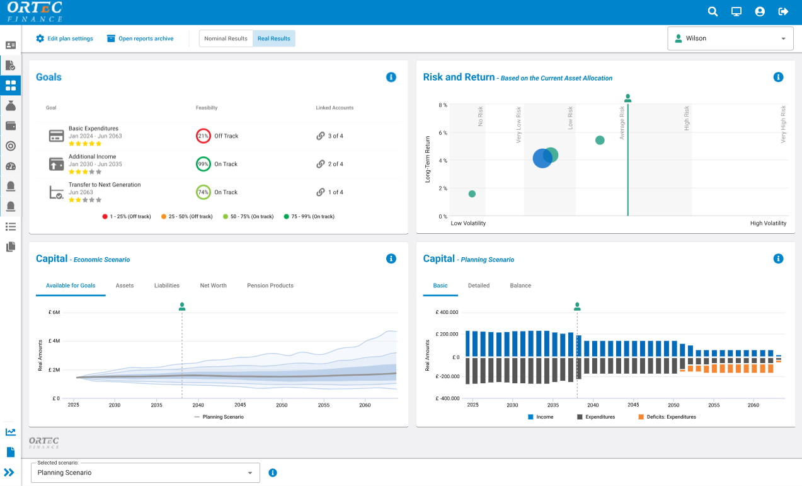This screenshot has height=486, width=802.
Task: Open the search icon in header
Action: (713, 11)
